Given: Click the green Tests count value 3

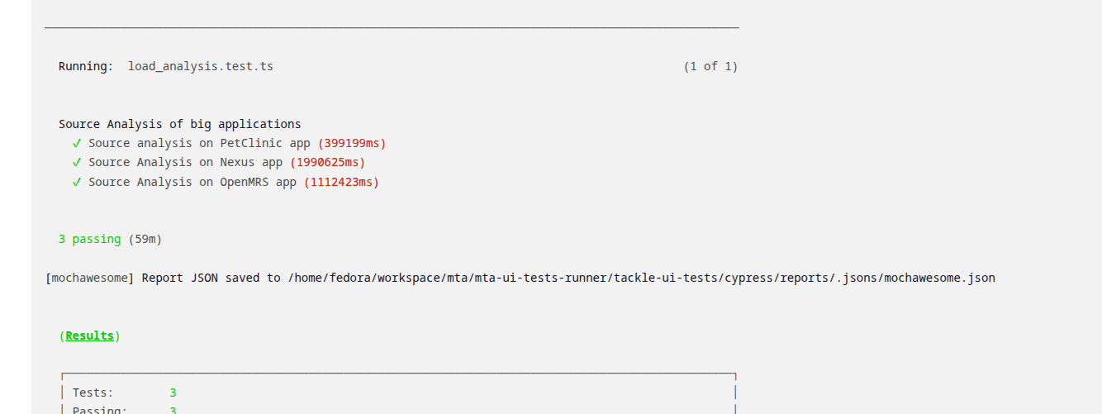Looking at the screenshot, I should coord(173,393).
